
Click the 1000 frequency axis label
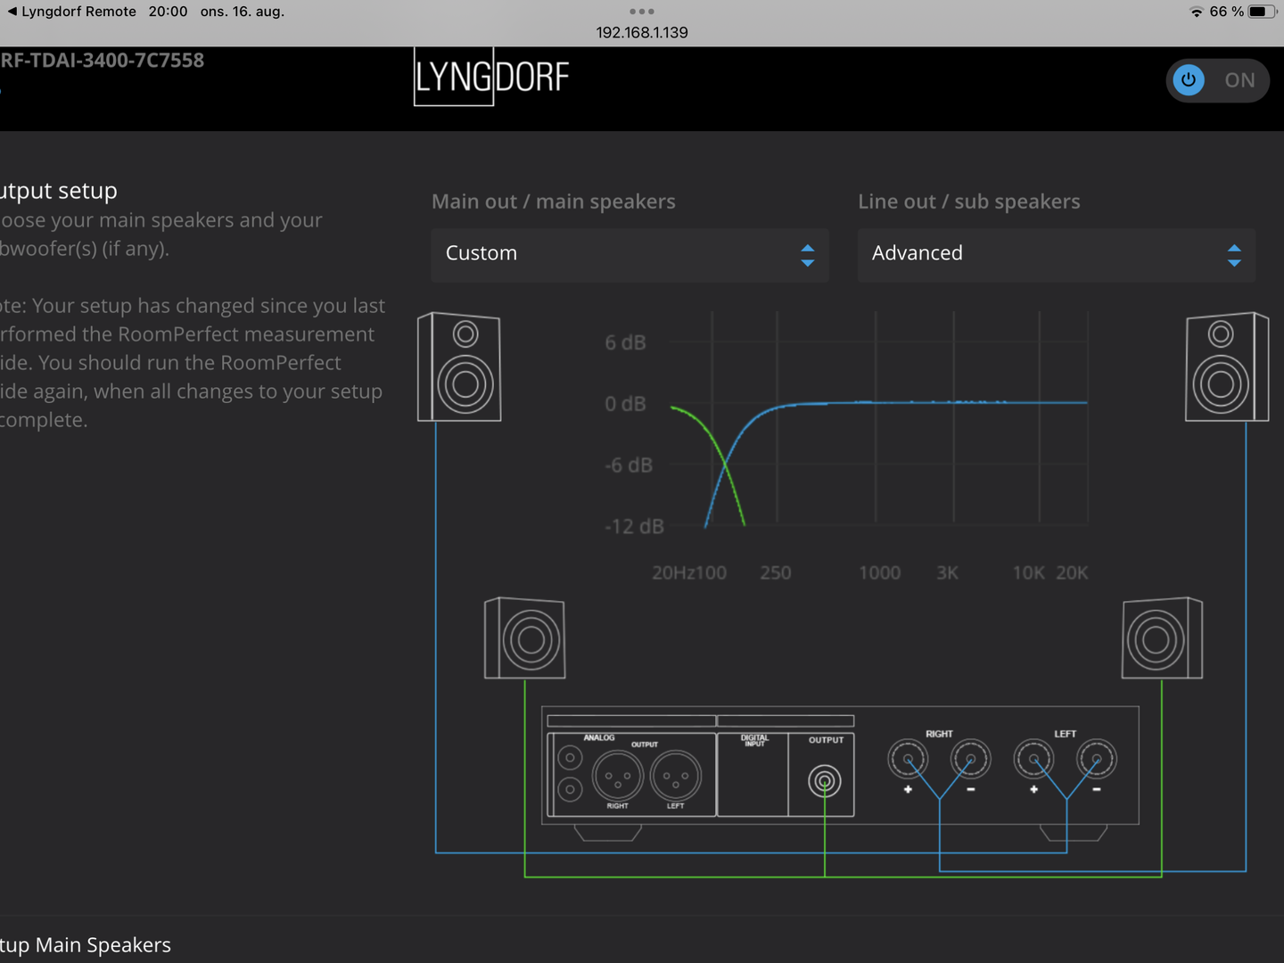tap(879, 573)
